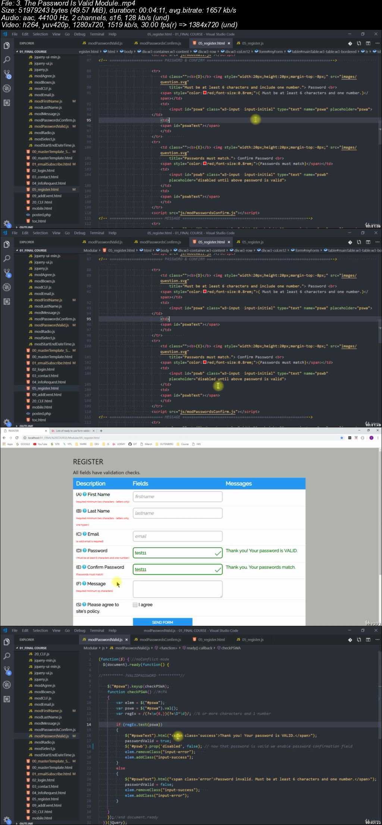Click the diamond toolbar icon in the 00:01:06 frame
The width and height of the screenshot is (382, 825).
click(x=350, y=43)
